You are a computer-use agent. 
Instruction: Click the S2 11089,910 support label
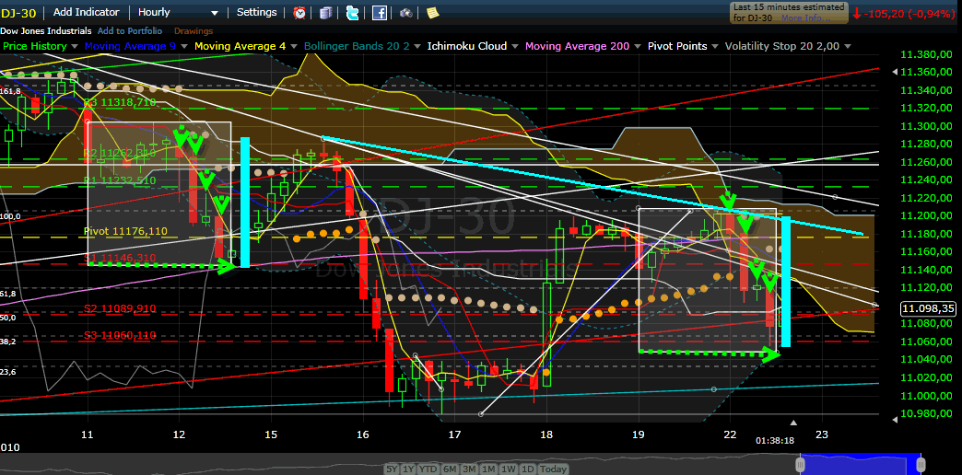120,308
